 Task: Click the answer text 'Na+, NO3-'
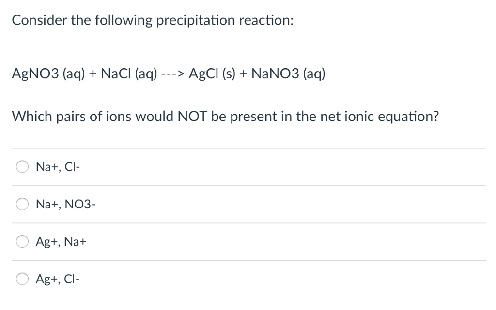click(x=66, y=204)
